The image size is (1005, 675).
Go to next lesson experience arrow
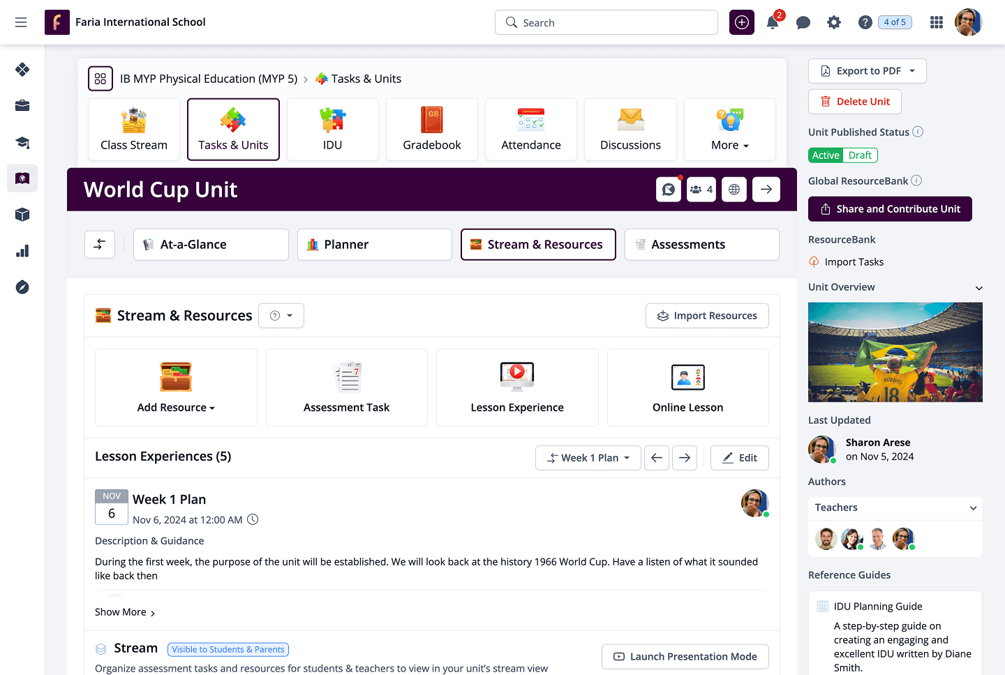click(685, 458)
